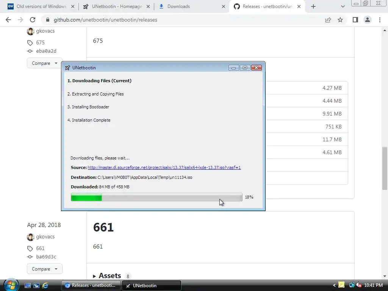The width and height of the screenshot is (388, 291).
Task: Close the Old versions of Windows tab
Action: click(x=72, y=6)
